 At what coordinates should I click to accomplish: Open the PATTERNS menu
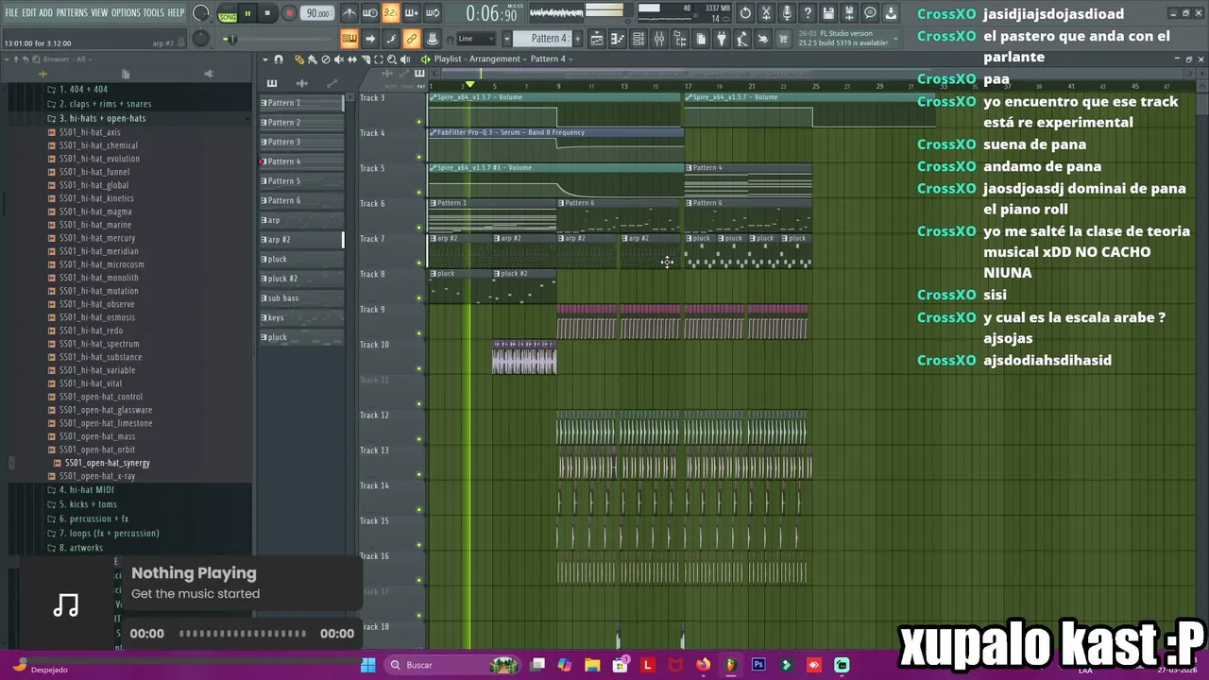click(x=72, y=12)
